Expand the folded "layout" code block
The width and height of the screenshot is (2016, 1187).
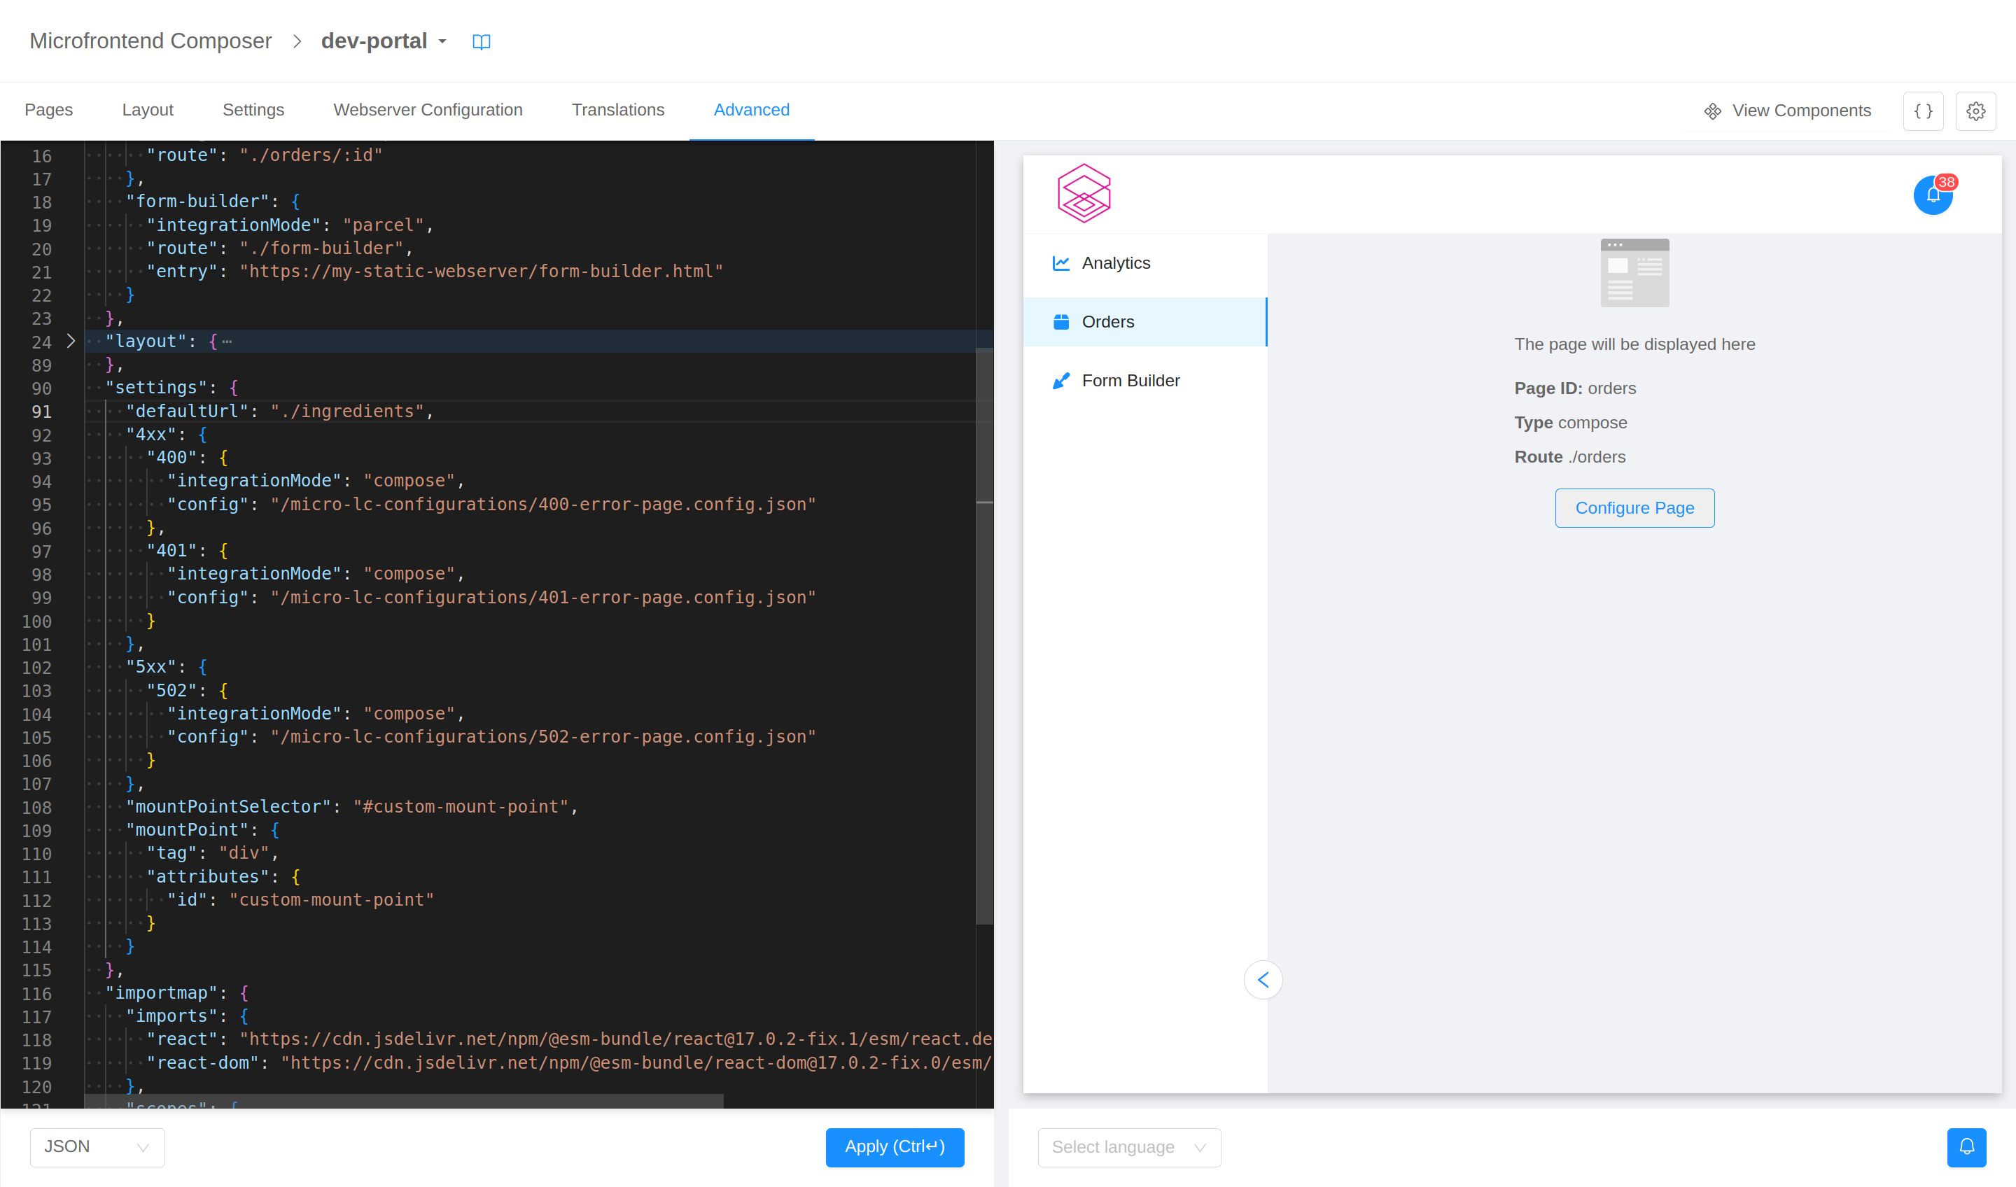click(x=71, y=342)
